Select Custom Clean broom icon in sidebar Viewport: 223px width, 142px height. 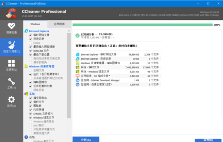(12, 45)
